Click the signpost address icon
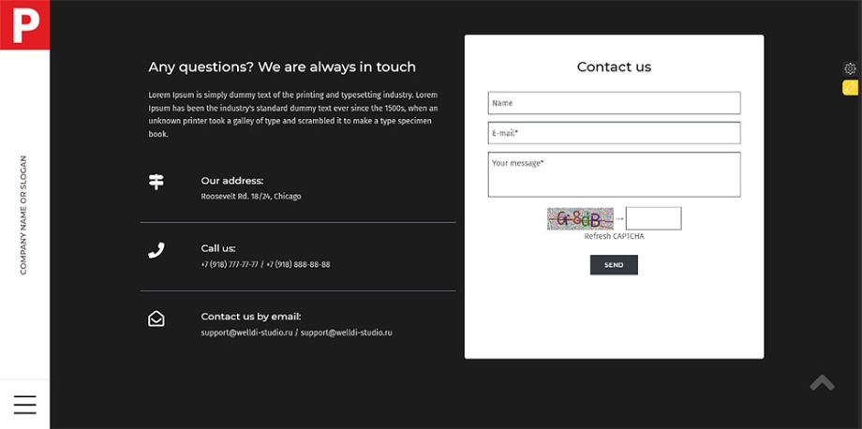 [156, 182]
